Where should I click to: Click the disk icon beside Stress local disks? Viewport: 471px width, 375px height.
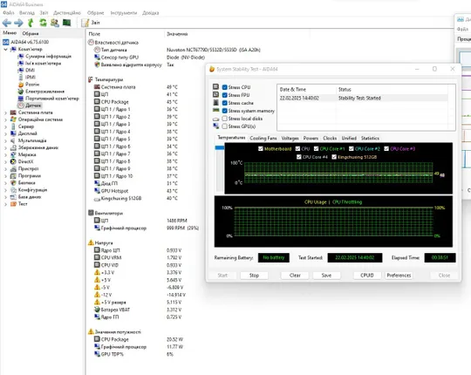215,119
